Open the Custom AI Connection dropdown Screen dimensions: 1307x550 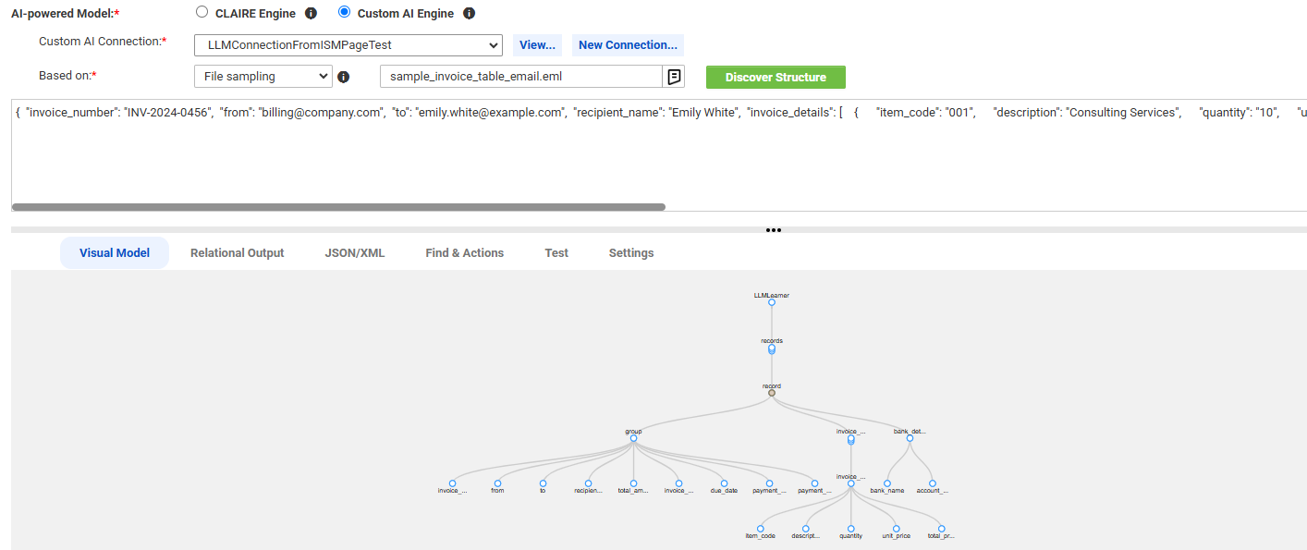pos(348,45)
